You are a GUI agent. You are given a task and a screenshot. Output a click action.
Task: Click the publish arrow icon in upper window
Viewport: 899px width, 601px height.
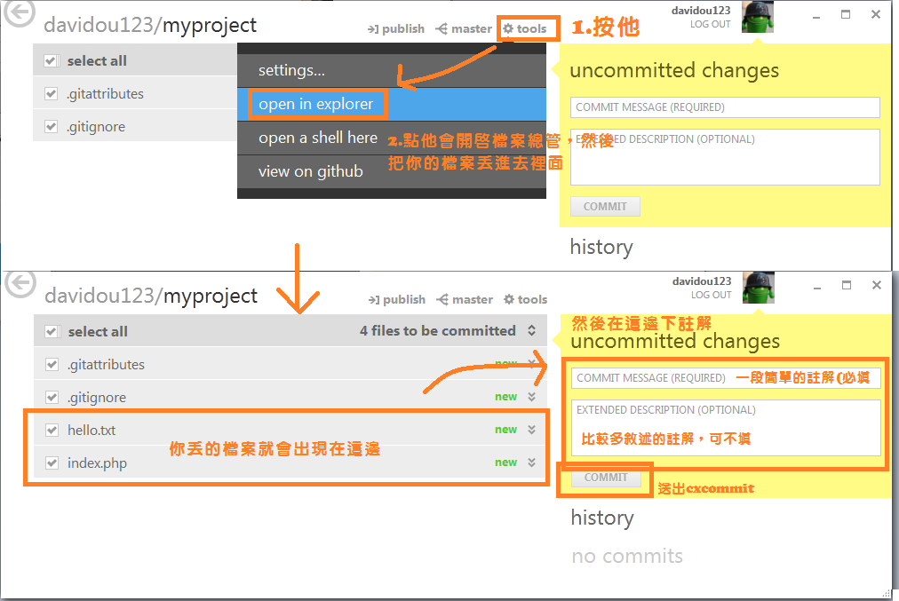[x=373, y=29]
